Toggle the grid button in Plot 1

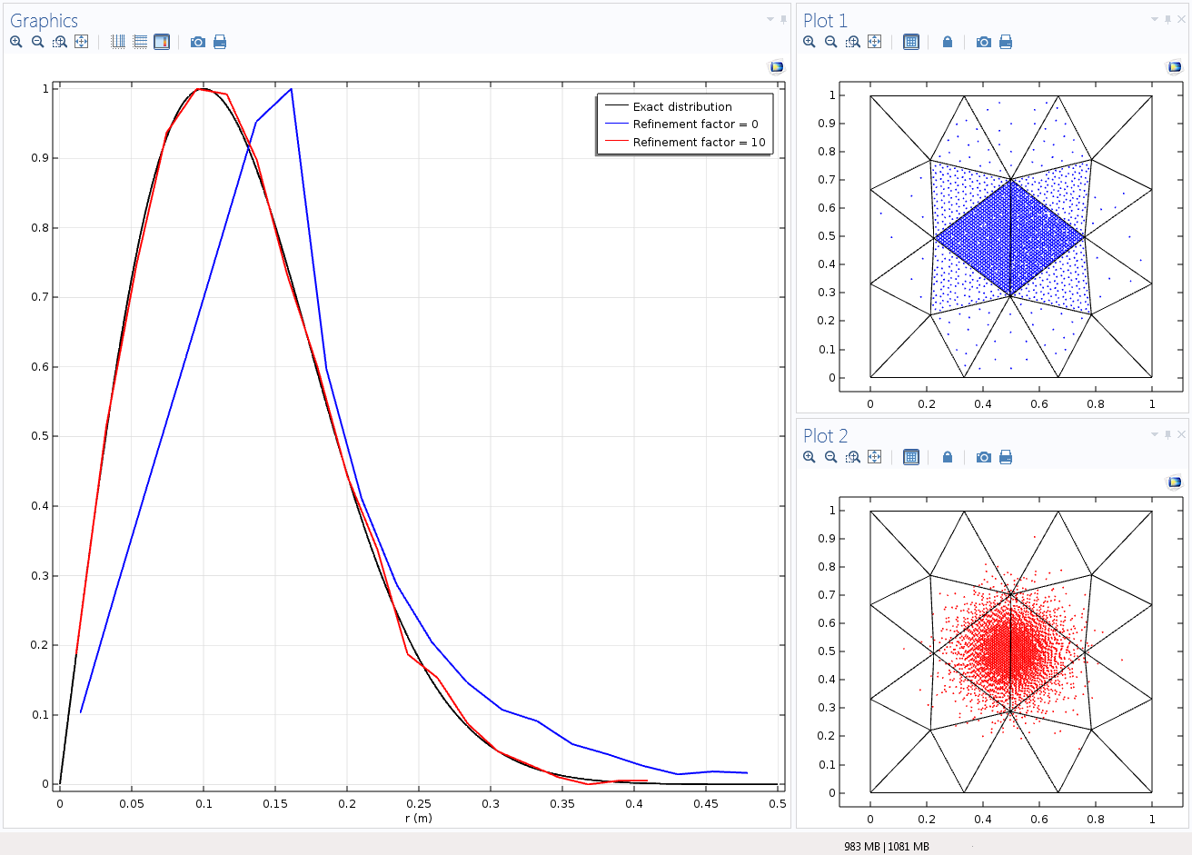(x=911, y=42)
